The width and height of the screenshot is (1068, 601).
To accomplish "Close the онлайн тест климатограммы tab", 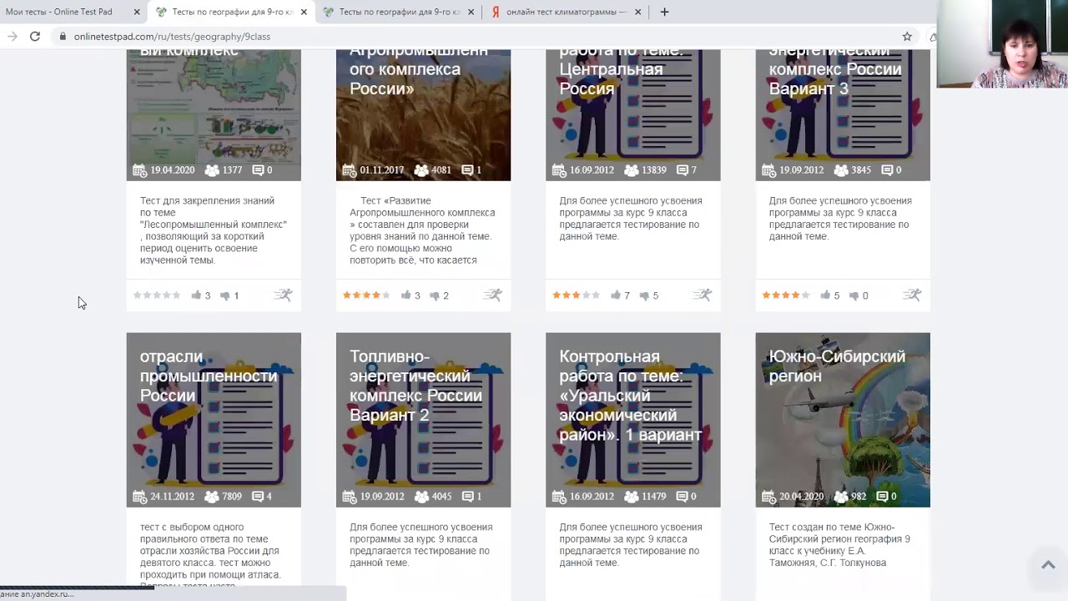I will coord(638,12).
